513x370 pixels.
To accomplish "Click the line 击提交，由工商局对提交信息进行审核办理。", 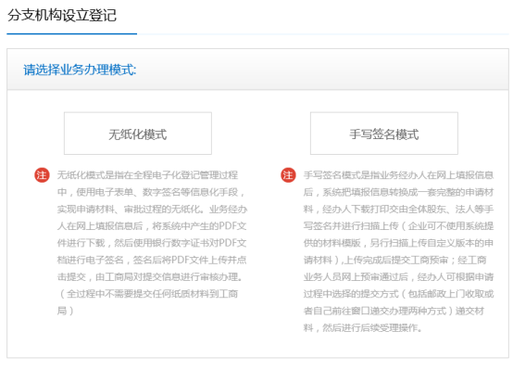I will tap(151, 276).
